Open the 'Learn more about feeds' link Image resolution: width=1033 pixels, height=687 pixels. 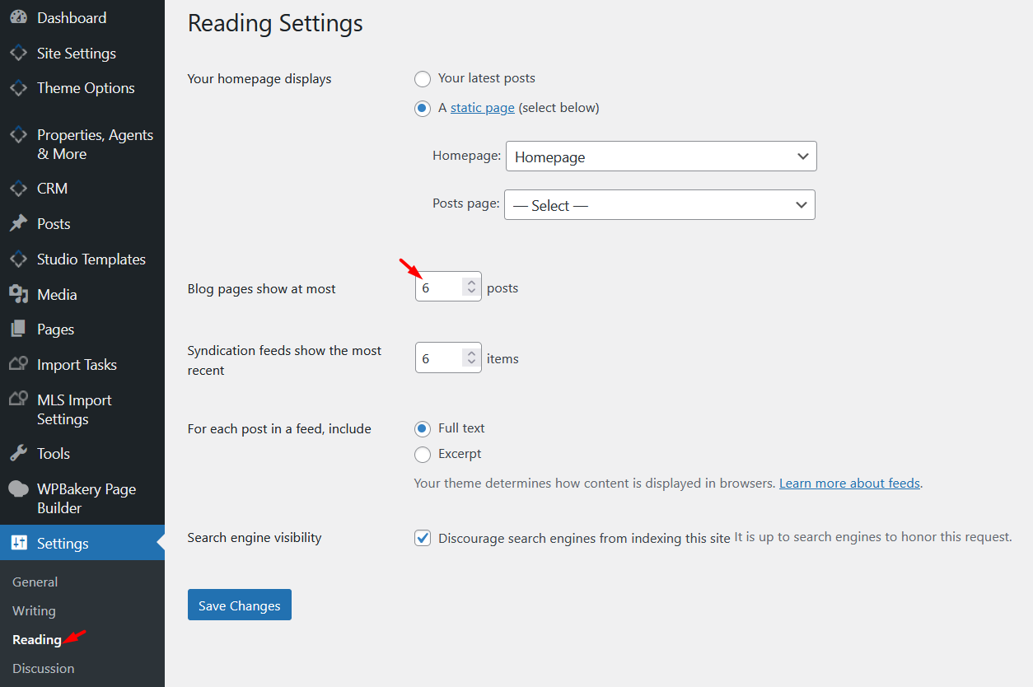(x=849, y=484)
